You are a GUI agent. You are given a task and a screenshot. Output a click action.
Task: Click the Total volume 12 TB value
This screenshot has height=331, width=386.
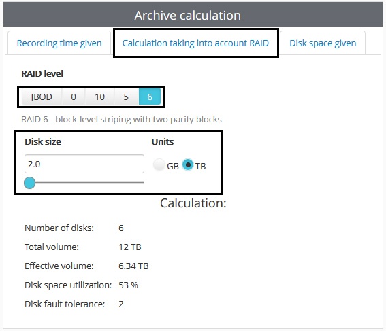click(x=130, y=247)
